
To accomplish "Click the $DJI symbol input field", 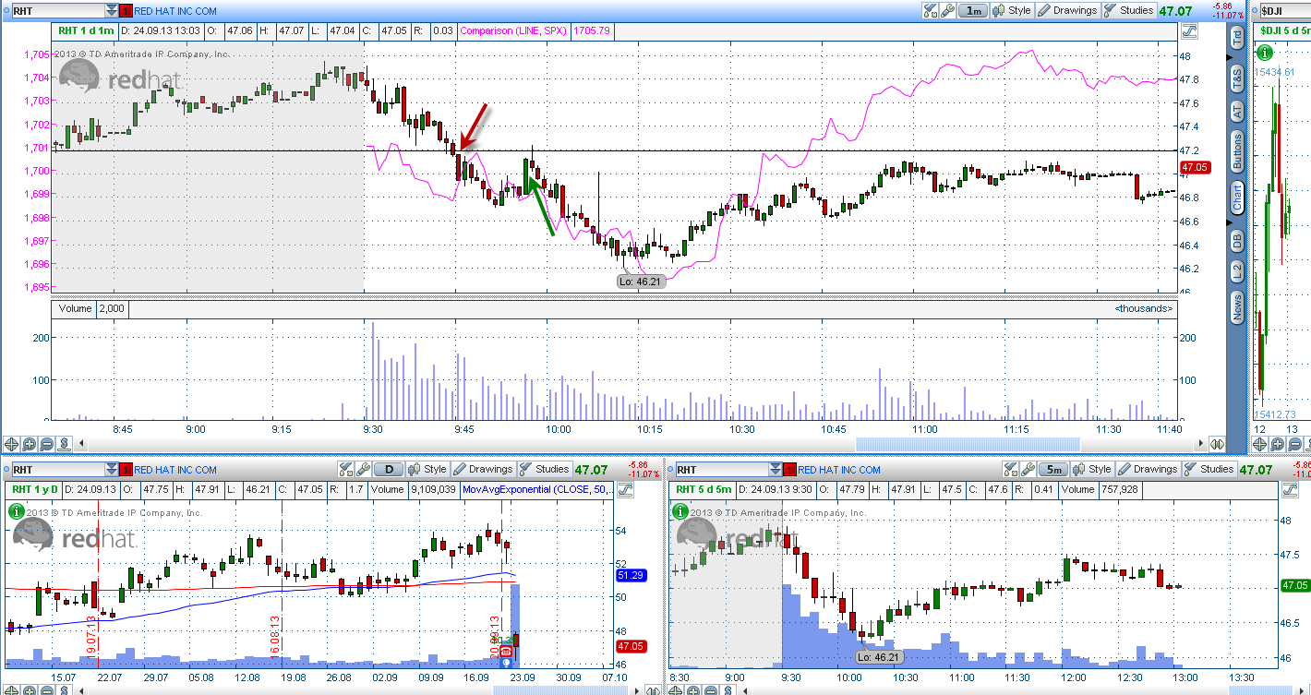I will (1285, 10).
